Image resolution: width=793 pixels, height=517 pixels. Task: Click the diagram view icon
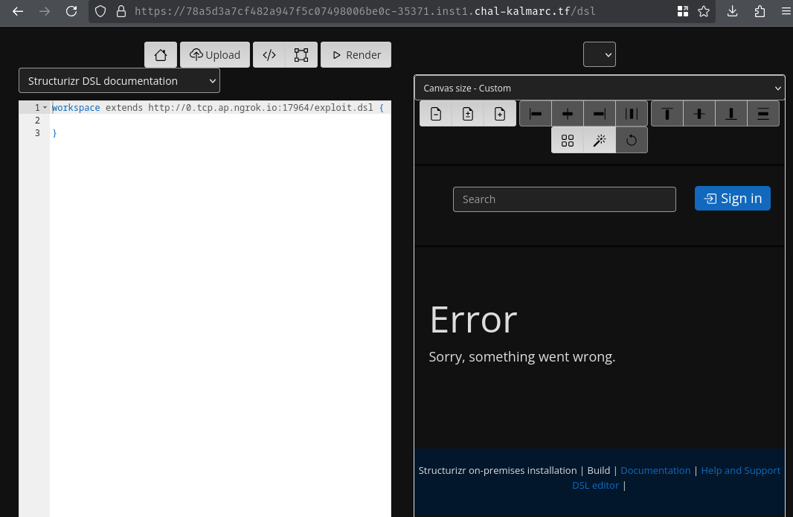301,54
